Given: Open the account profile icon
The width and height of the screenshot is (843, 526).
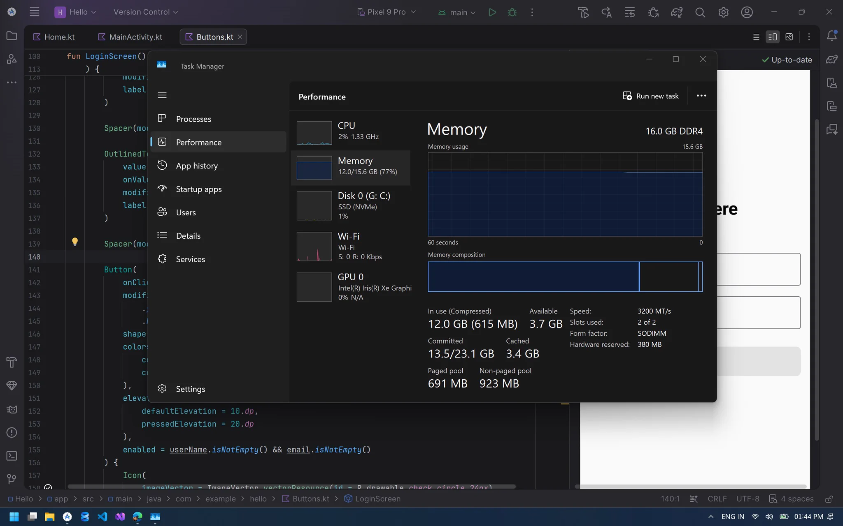Looking at the screenshot, I should 747,12.
